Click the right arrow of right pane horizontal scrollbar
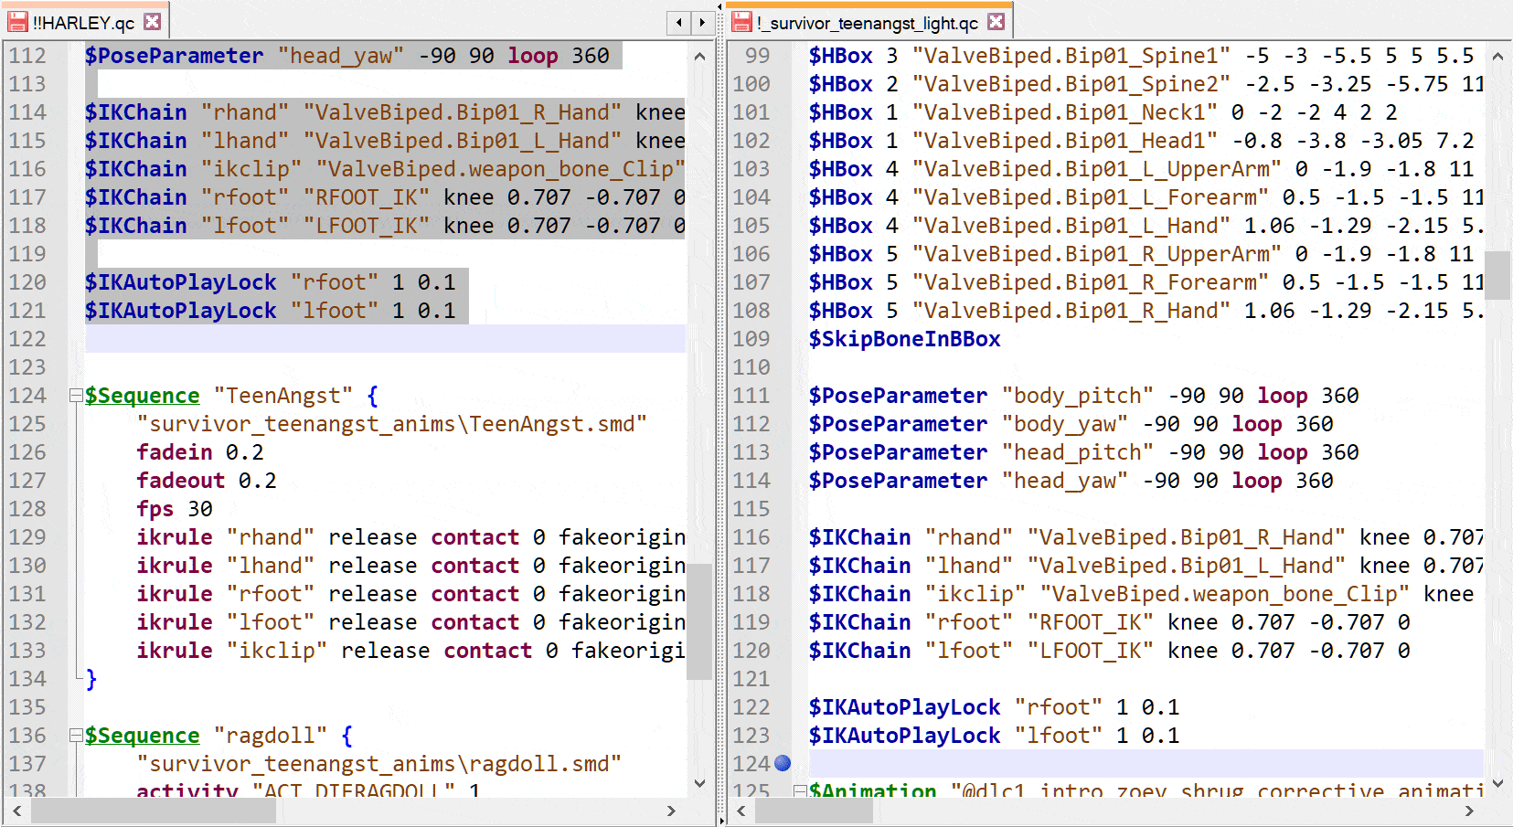This screenshot has height=827, width=1513. pos(1469,811)
